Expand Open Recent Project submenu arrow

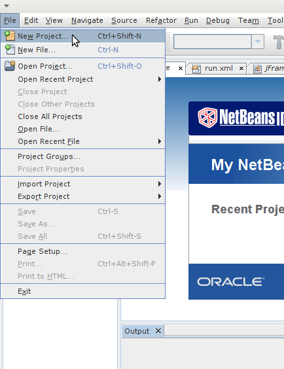(x=160, y=79)
